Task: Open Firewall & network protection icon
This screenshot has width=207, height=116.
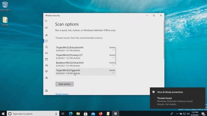Action: coord(47,53)
